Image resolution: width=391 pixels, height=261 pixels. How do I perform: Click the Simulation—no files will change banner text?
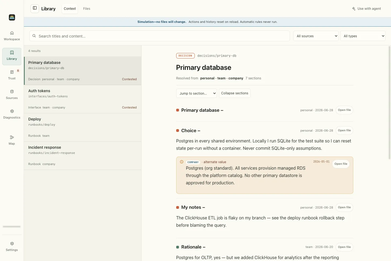(162, 22)
